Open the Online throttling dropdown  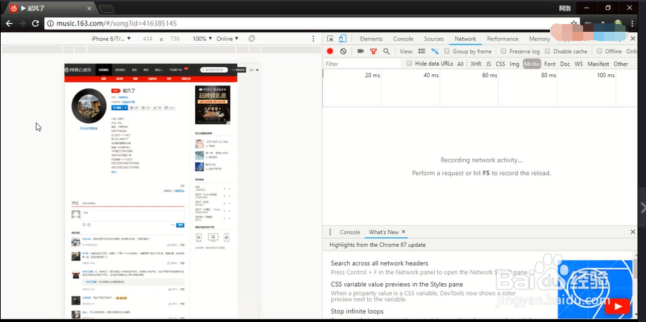coord(228,39)
